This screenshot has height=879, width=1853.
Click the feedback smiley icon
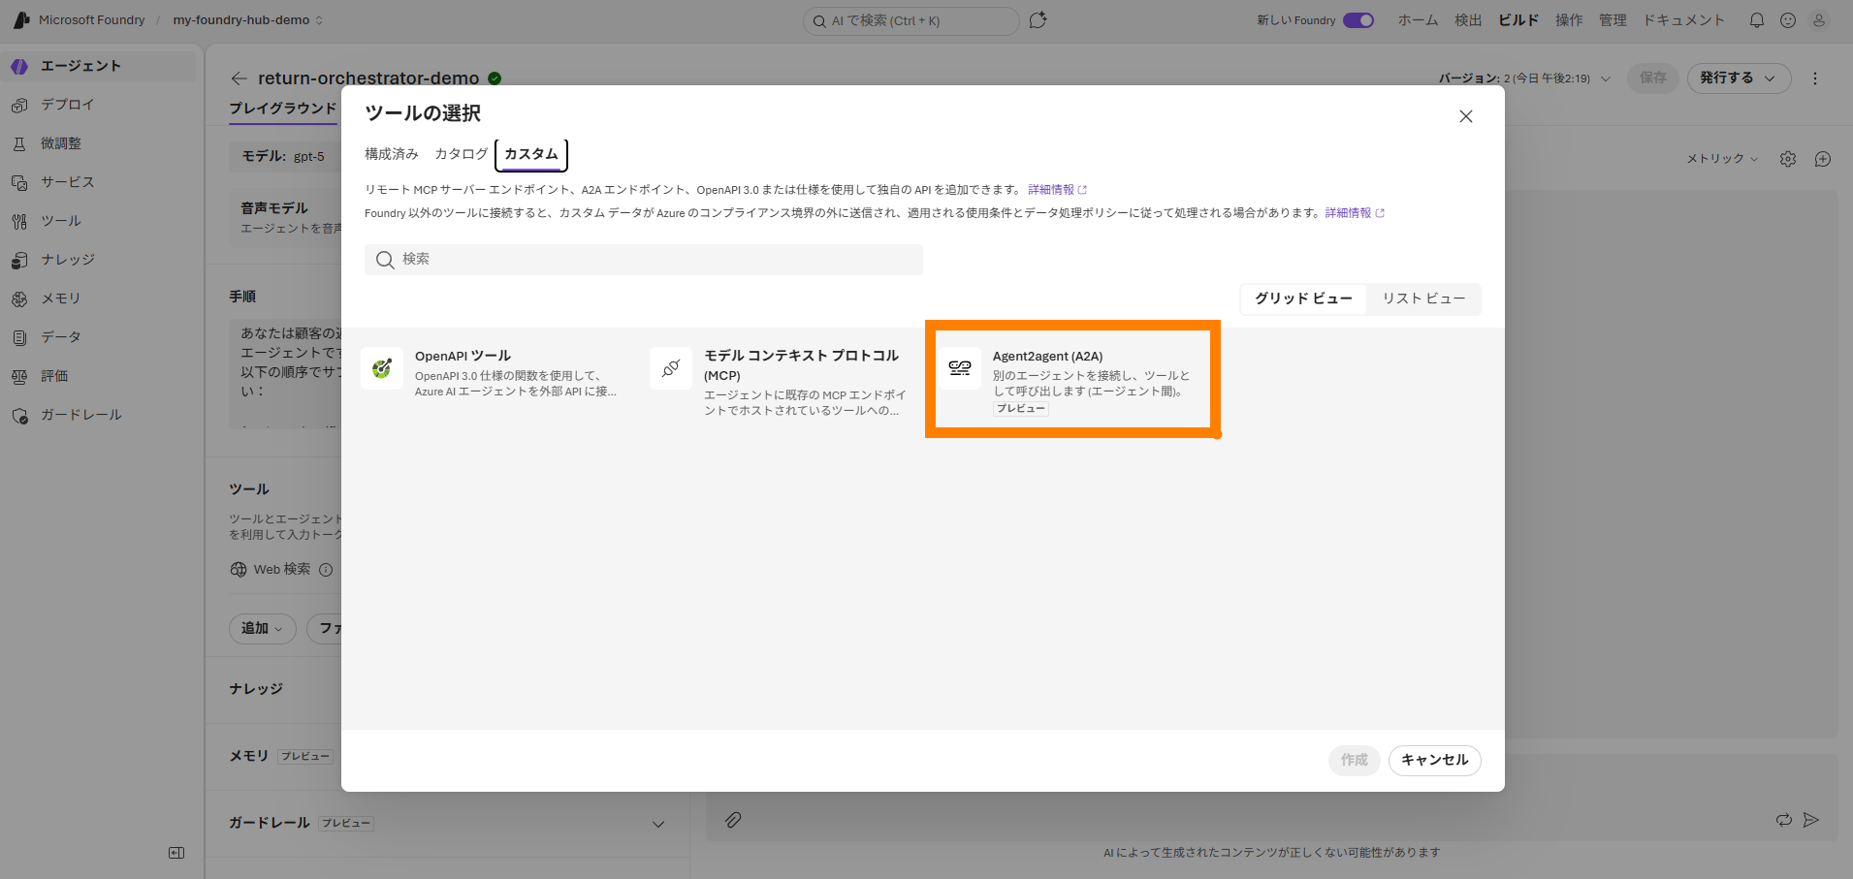coord(1788,20)
